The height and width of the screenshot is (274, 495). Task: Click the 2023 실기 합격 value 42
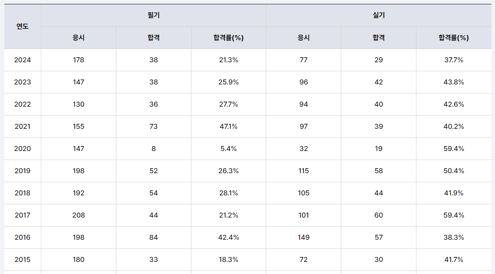[x=379, y=82]
